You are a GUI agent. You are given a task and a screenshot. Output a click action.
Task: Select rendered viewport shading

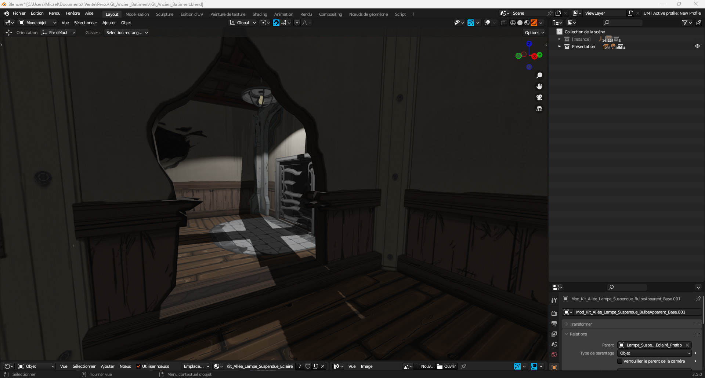click(x=534, y=23)
